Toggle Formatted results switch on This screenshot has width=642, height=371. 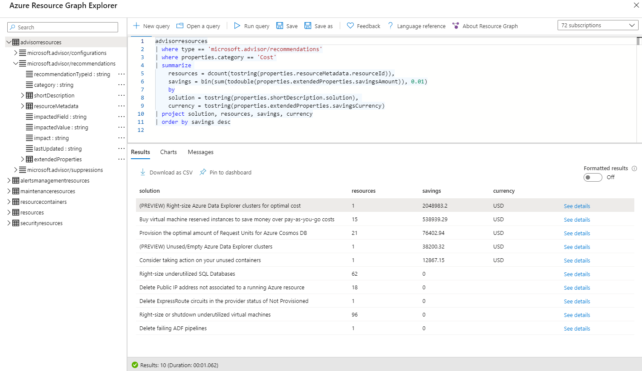coord(593,177)
